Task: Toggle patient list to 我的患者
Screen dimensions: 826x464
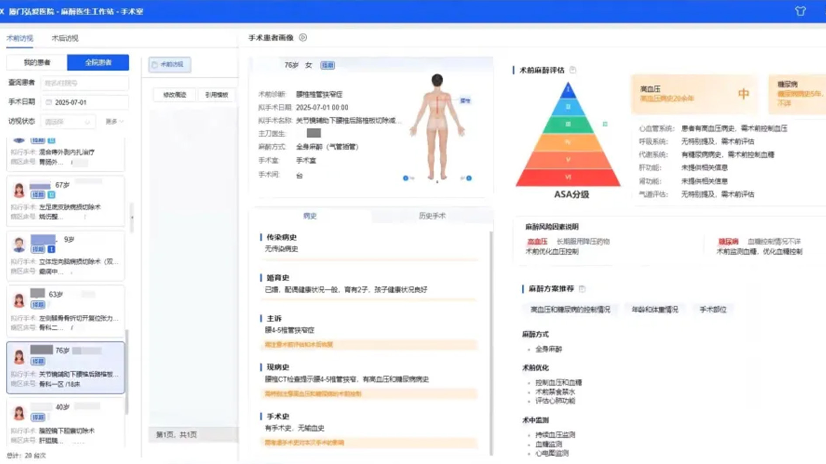Action: (x=37, y=62)
